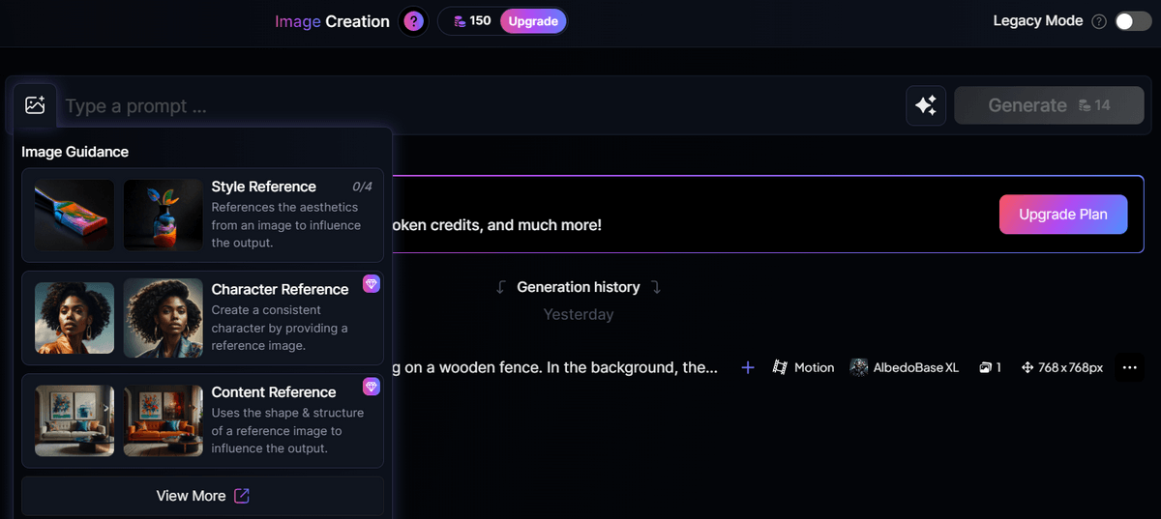The image size is (1161, 519).
Task: Toggle the Legacy Mode switch
Action: click(1133, 21)
